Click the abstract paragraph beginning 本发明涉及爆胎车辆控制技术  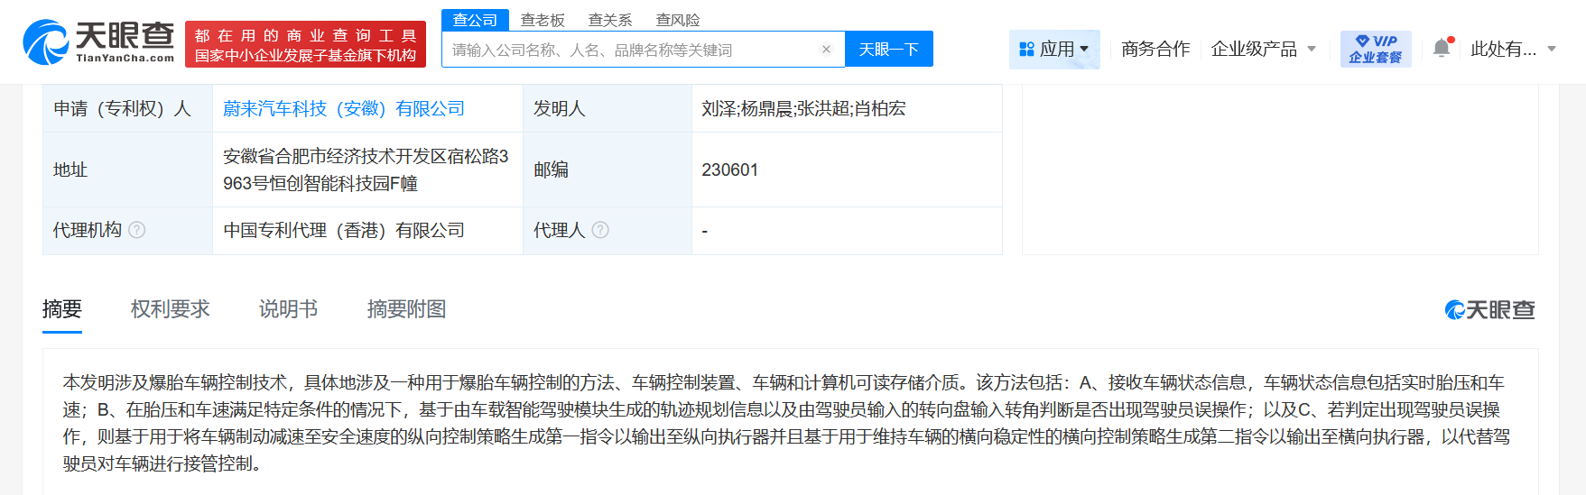(x=787, y=423)
